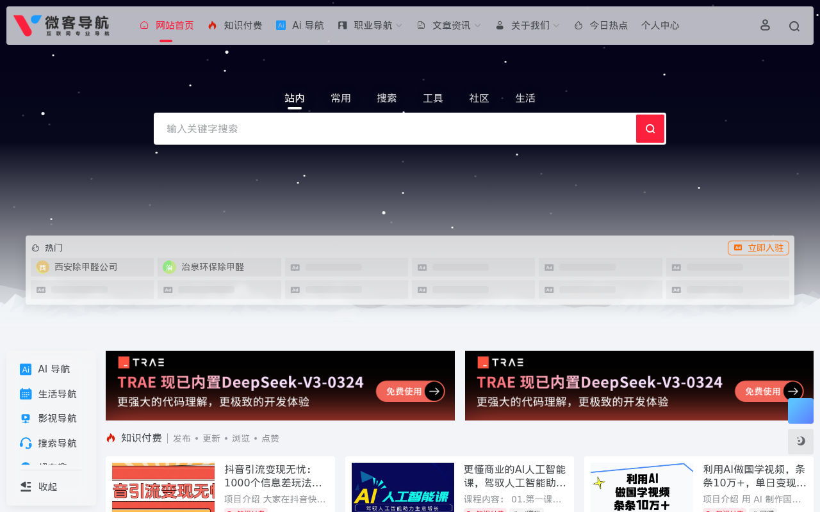820x512 pixels.
Task: Sort 知识付费 by 发布
Action: pyautogui.click(x=182, y=438)
